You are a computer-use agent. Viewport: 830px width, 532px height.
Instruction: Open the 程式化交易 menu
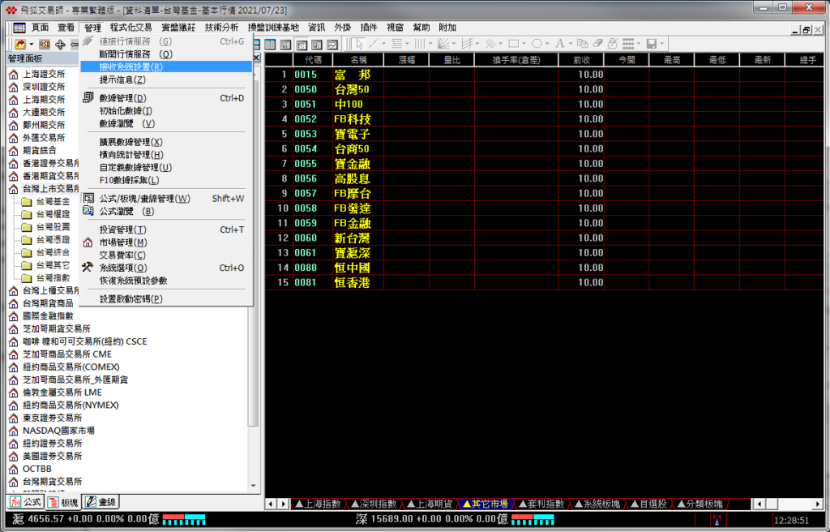[x=130, y=28]
